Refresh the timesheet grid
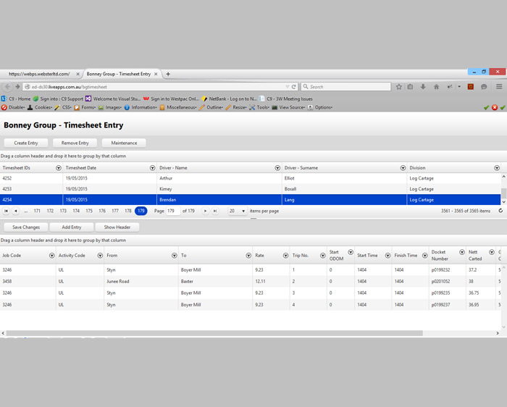The height and width of the screenshot is (407, 507). [x=500, y=211]
